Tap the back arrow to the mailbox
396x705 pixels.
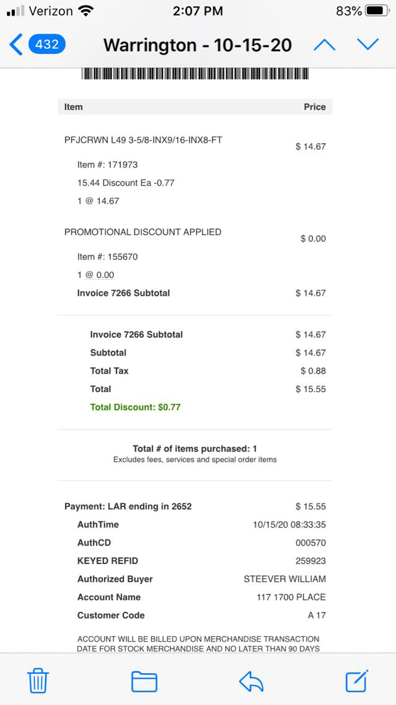(x=16, y=45)
